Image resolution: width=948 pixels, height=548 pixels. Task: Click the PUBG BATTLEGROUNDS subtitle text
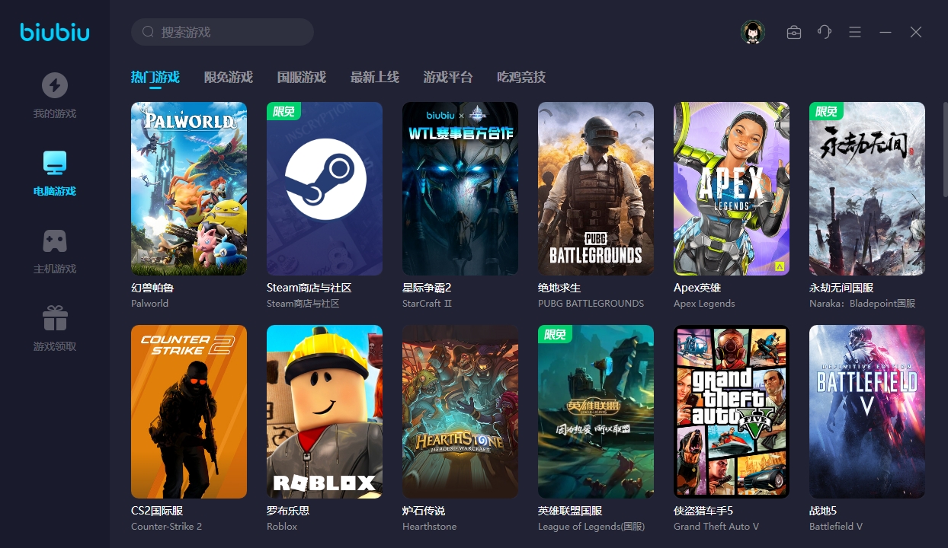591,304
